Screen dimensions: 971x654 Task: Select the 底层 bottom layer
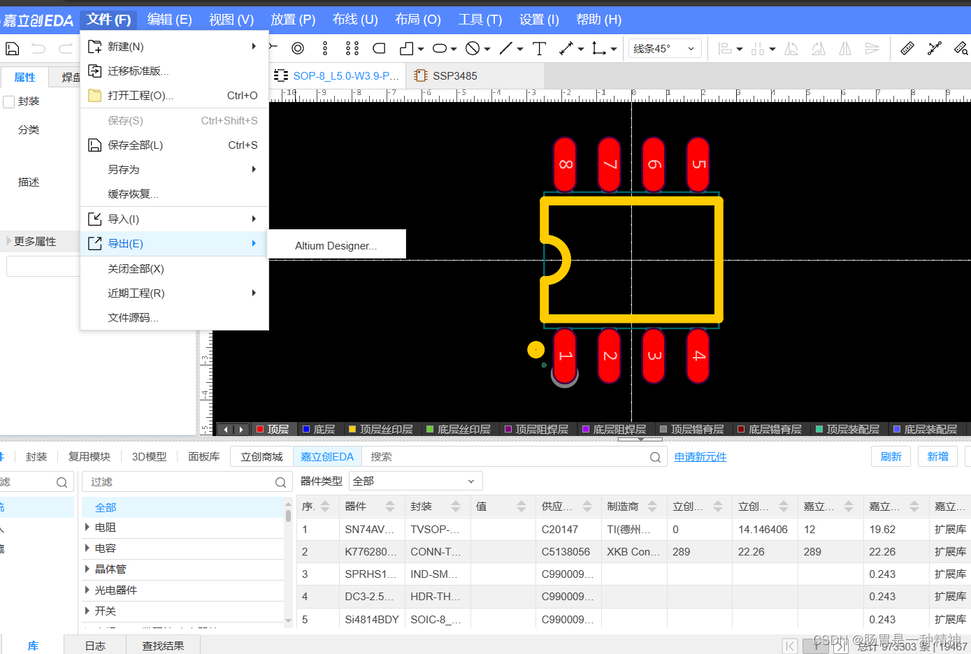tap(319, 429)
